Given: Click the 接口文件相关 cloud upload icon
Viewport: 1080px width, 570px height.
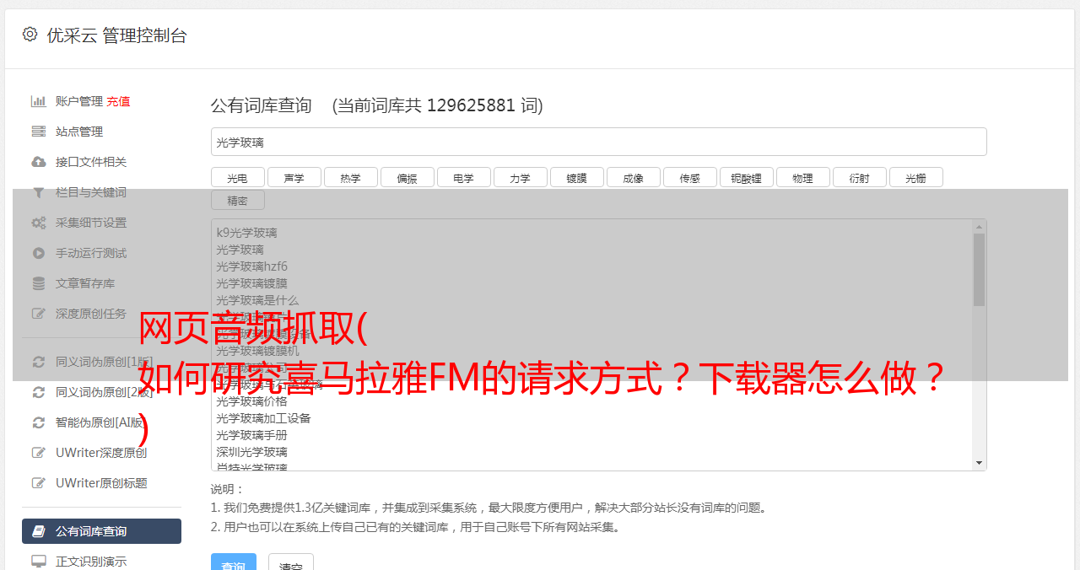Looking at the screenshot, I should click(39, 162).
